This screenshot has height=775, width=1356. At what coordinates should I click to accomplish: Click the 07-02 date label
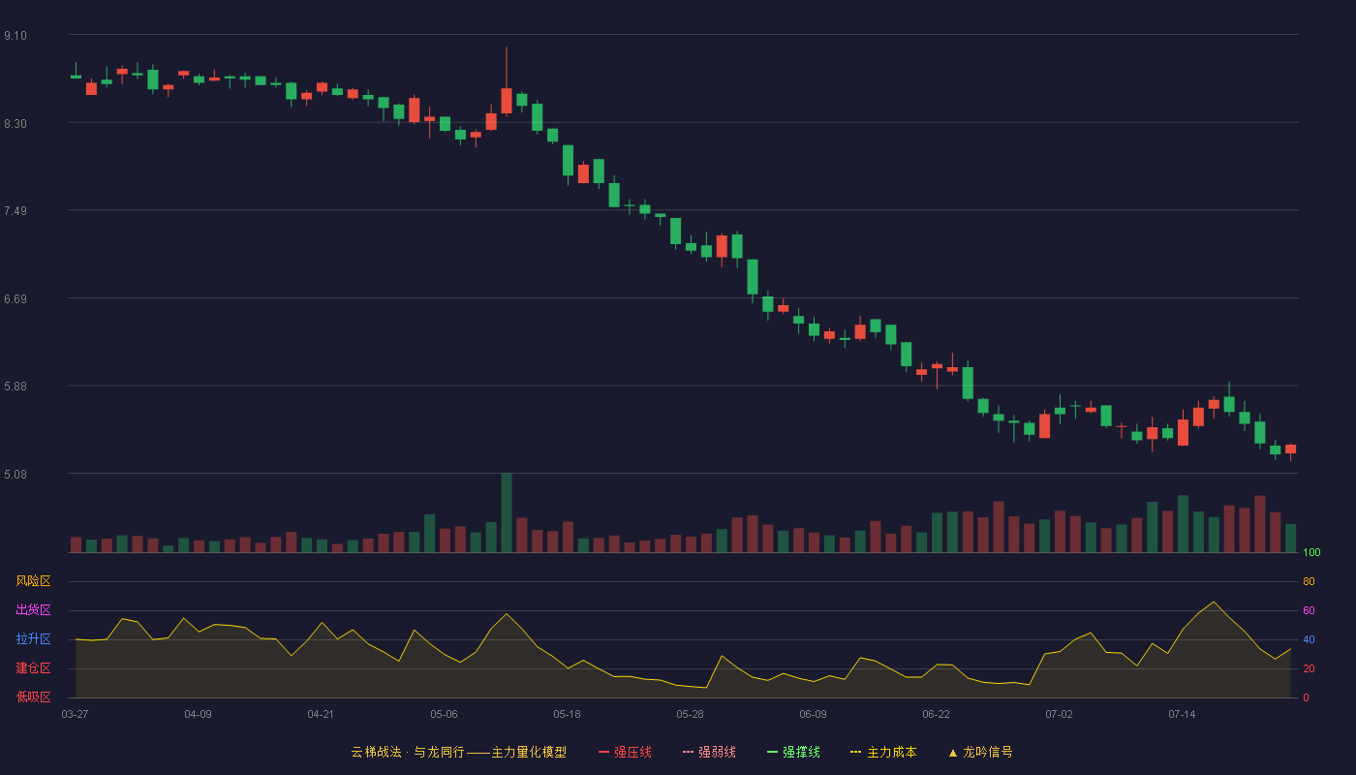pos(1059,714)
